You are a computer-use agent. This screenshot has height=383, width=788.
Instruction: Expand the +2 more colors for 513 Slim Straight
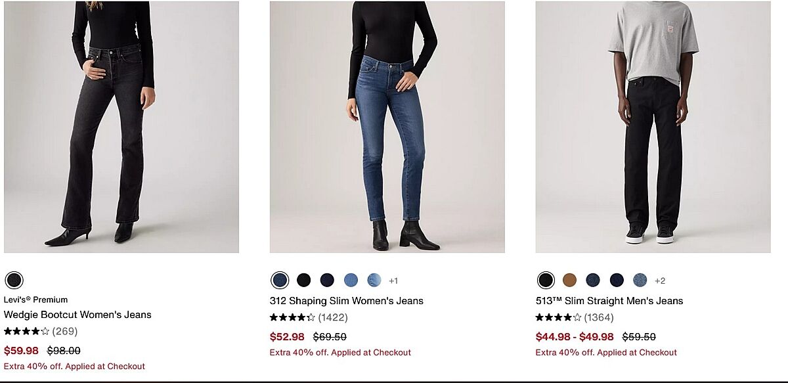coord(660,281)
